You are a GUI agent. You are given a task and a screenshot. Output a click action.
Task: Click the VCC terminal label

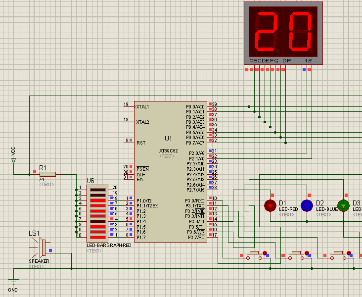click(x=13, y=151)
